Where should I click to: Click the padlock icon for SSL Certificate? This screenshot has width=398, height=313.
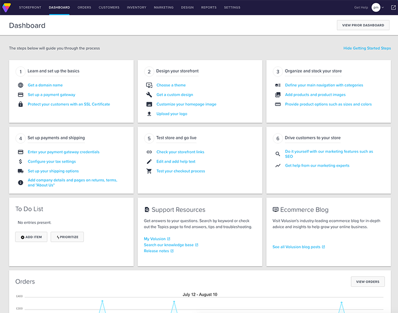coord(20,104)
